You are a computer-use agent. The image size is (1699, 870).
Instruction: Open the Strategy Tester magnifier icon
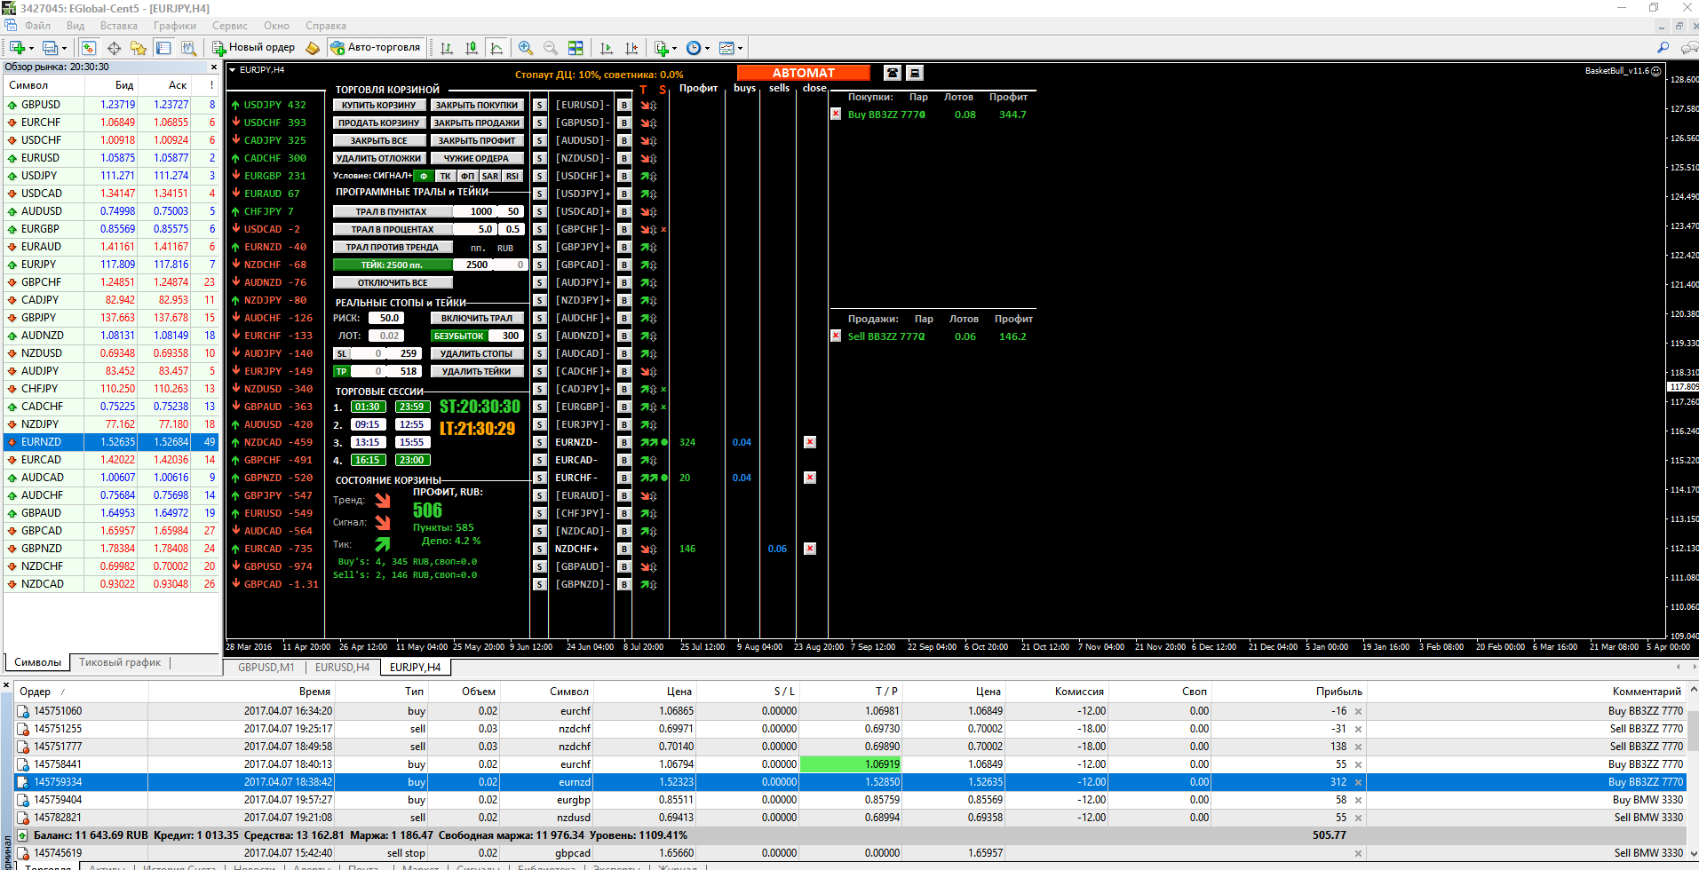click(x=188, y=48)
